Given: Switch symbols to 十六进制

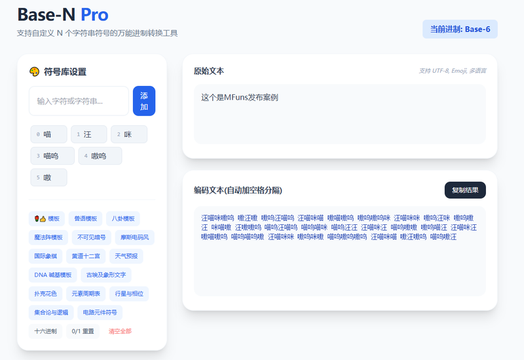Looking at the screenshot, I should click(x=46, y=331).
